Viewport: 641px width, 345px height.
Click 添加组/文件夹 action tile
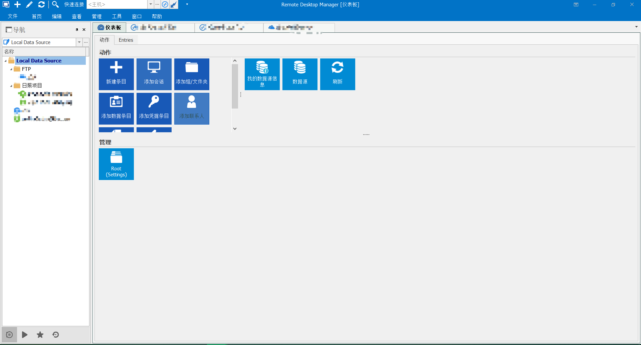[x=192, y=74]
